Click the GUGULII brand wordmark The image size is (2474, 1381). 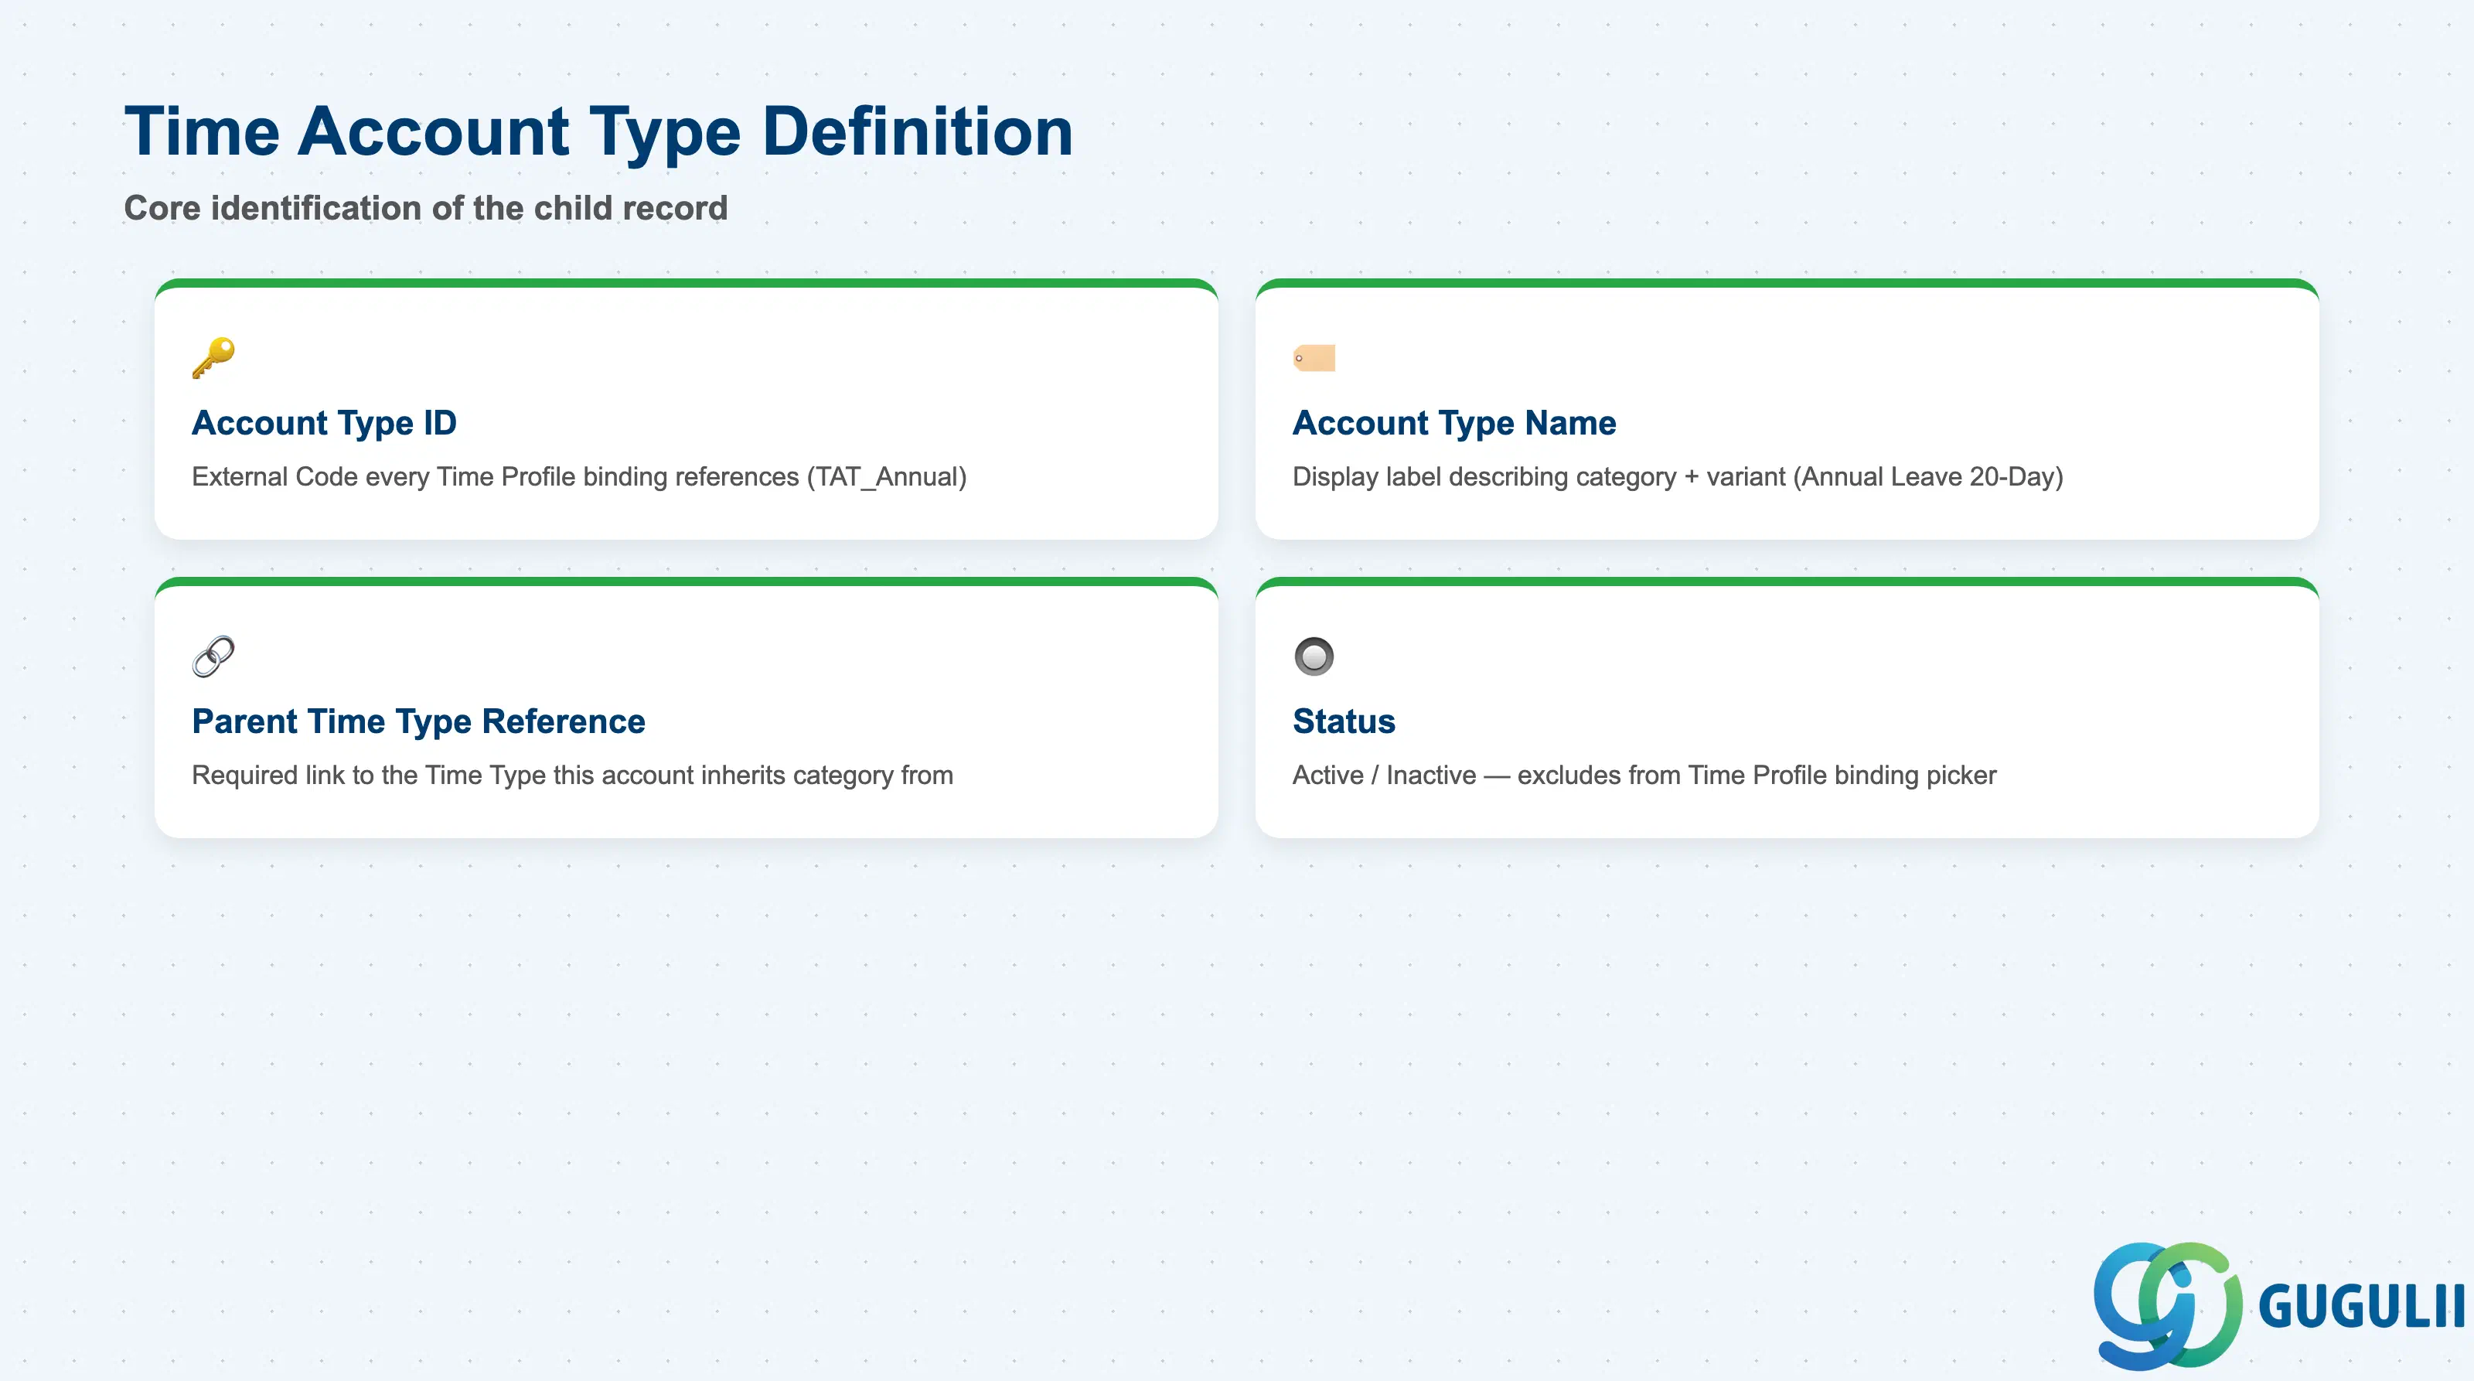(2360, 1306)
